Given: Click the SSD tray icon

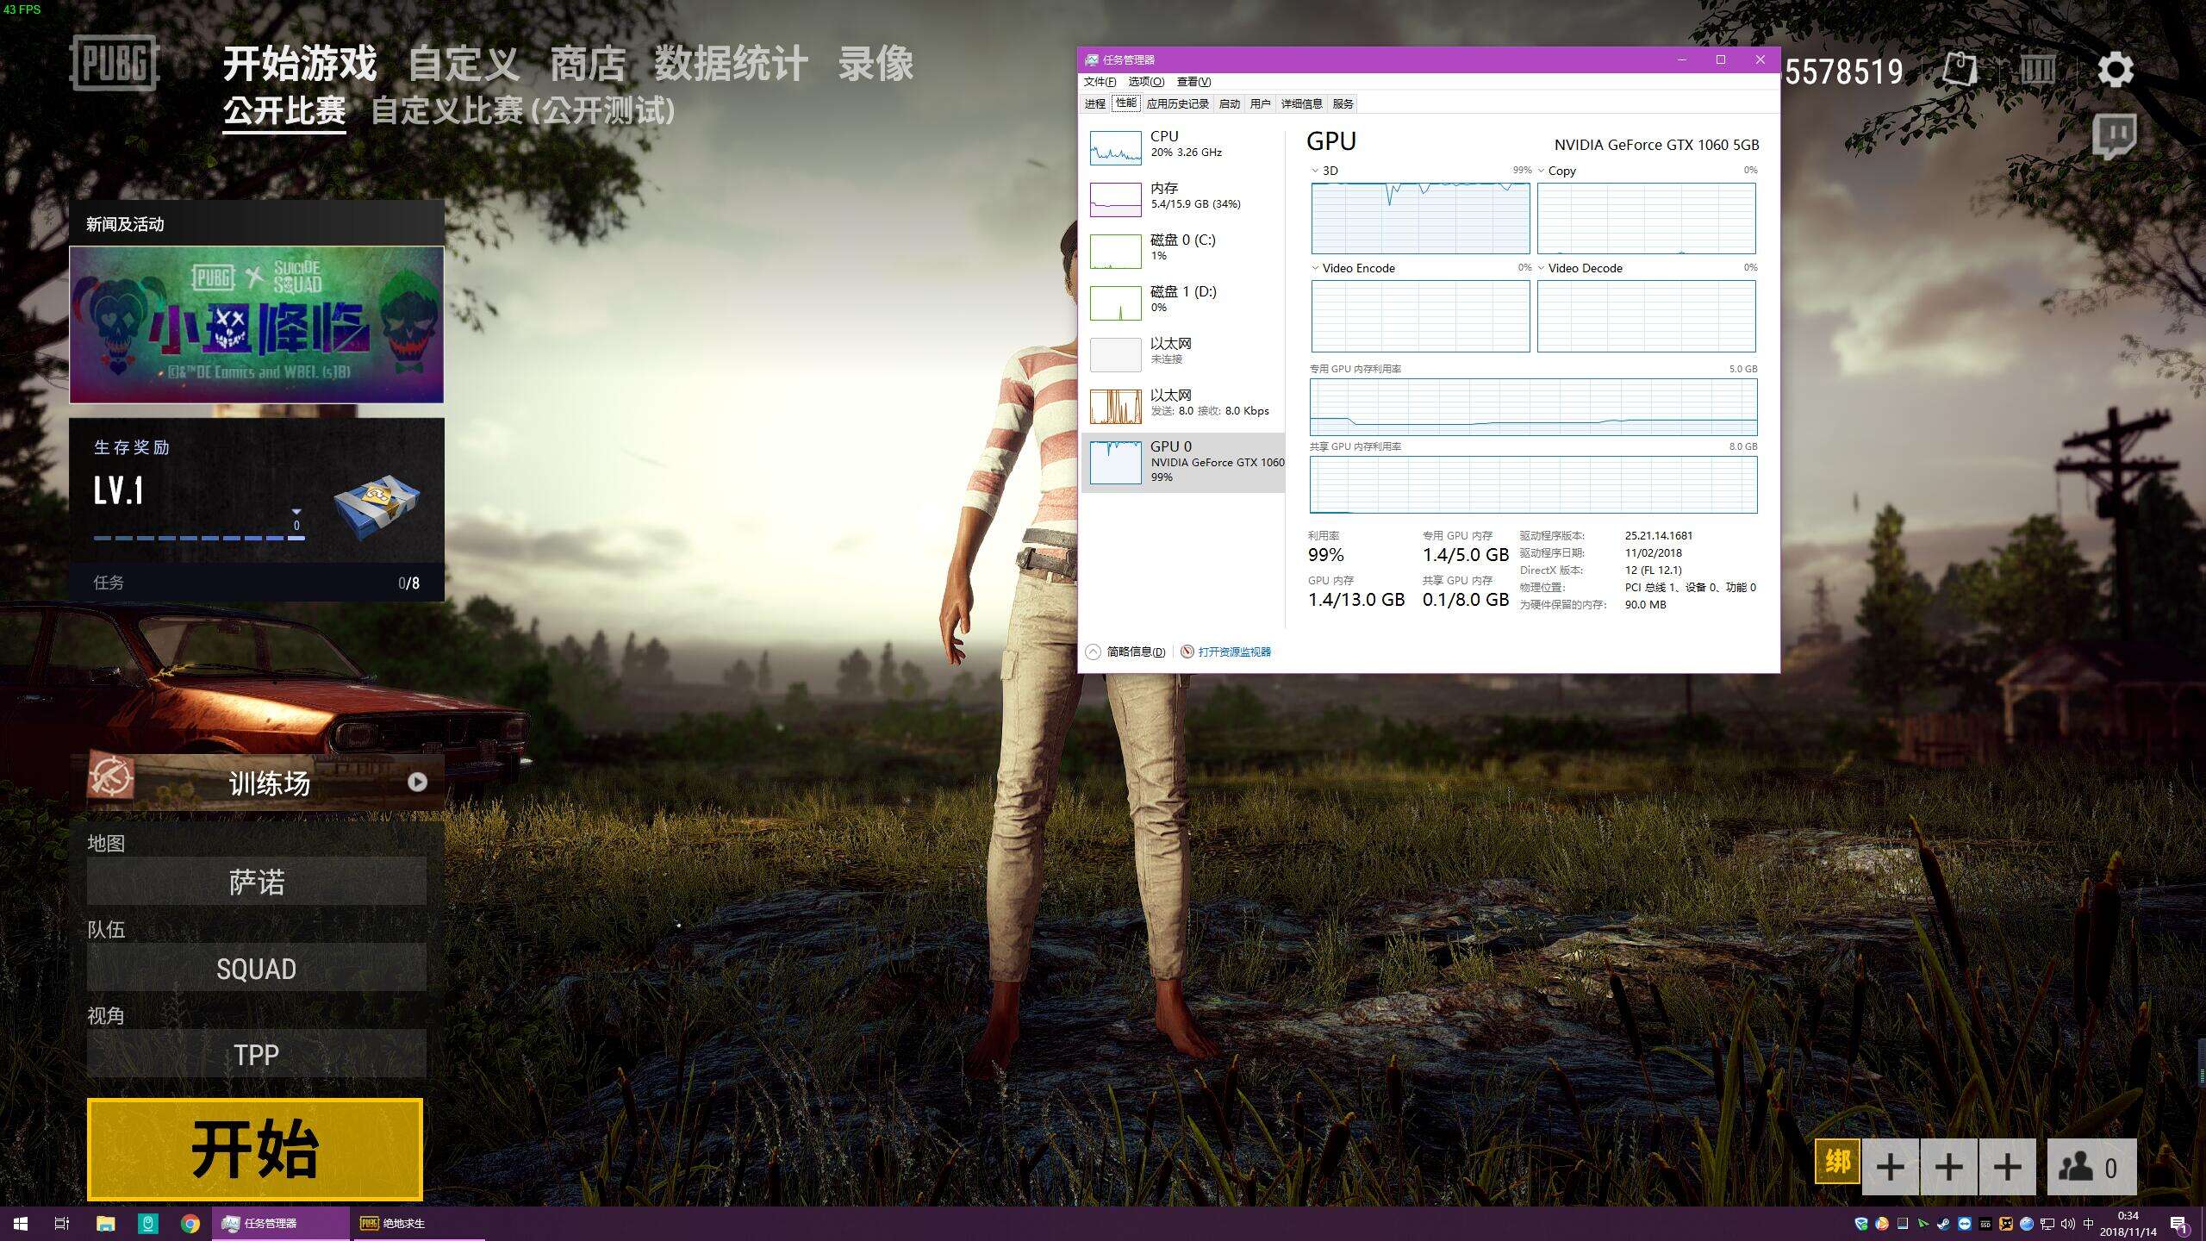Looking at the screenshot, I should (1985, 1224).
